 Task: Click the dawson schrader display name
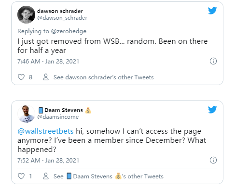point(60,11)
